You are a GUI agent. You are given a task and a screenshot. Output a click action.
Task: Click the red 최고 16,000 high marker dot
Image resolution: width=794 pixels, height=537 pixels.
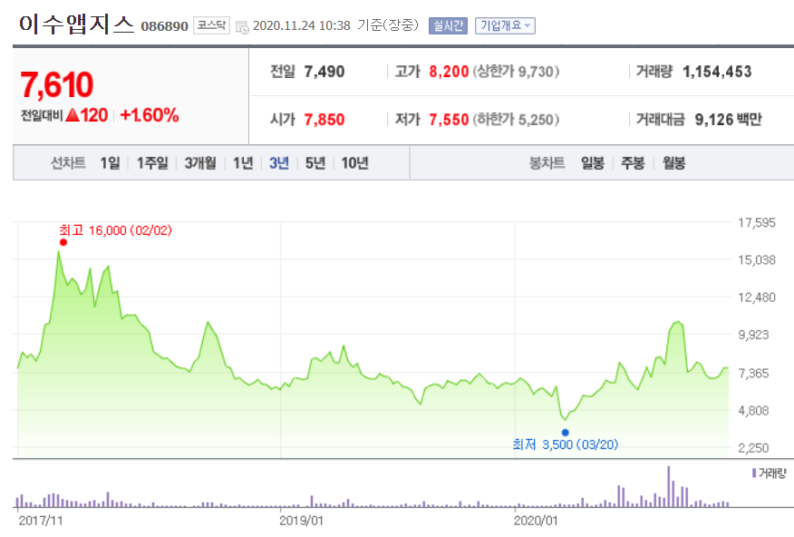point(63,242)
